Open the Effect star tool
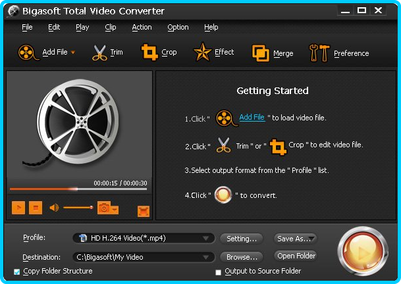 (202, 52)
